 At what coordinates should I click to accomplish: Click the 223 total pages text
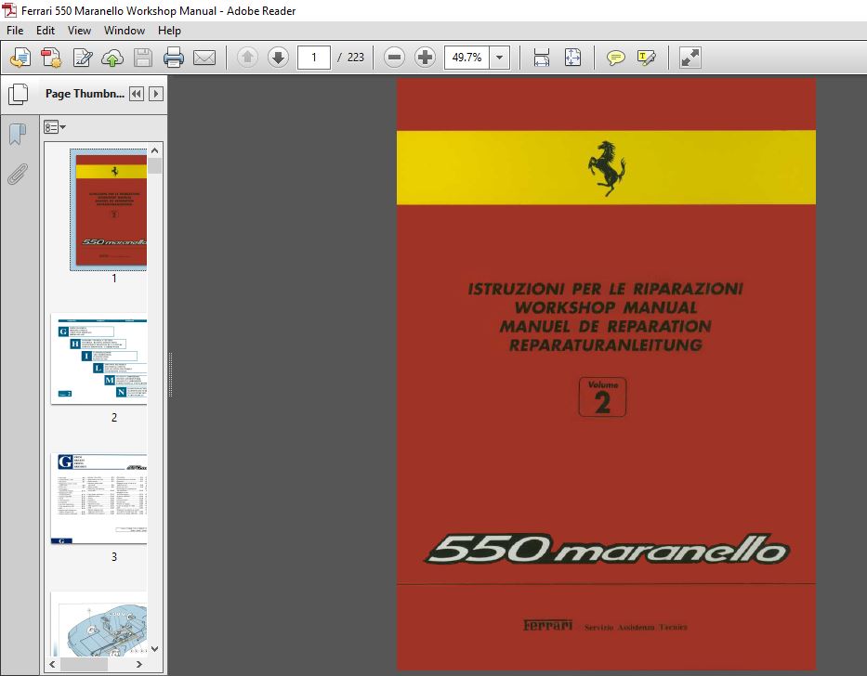tap(356, 58)
